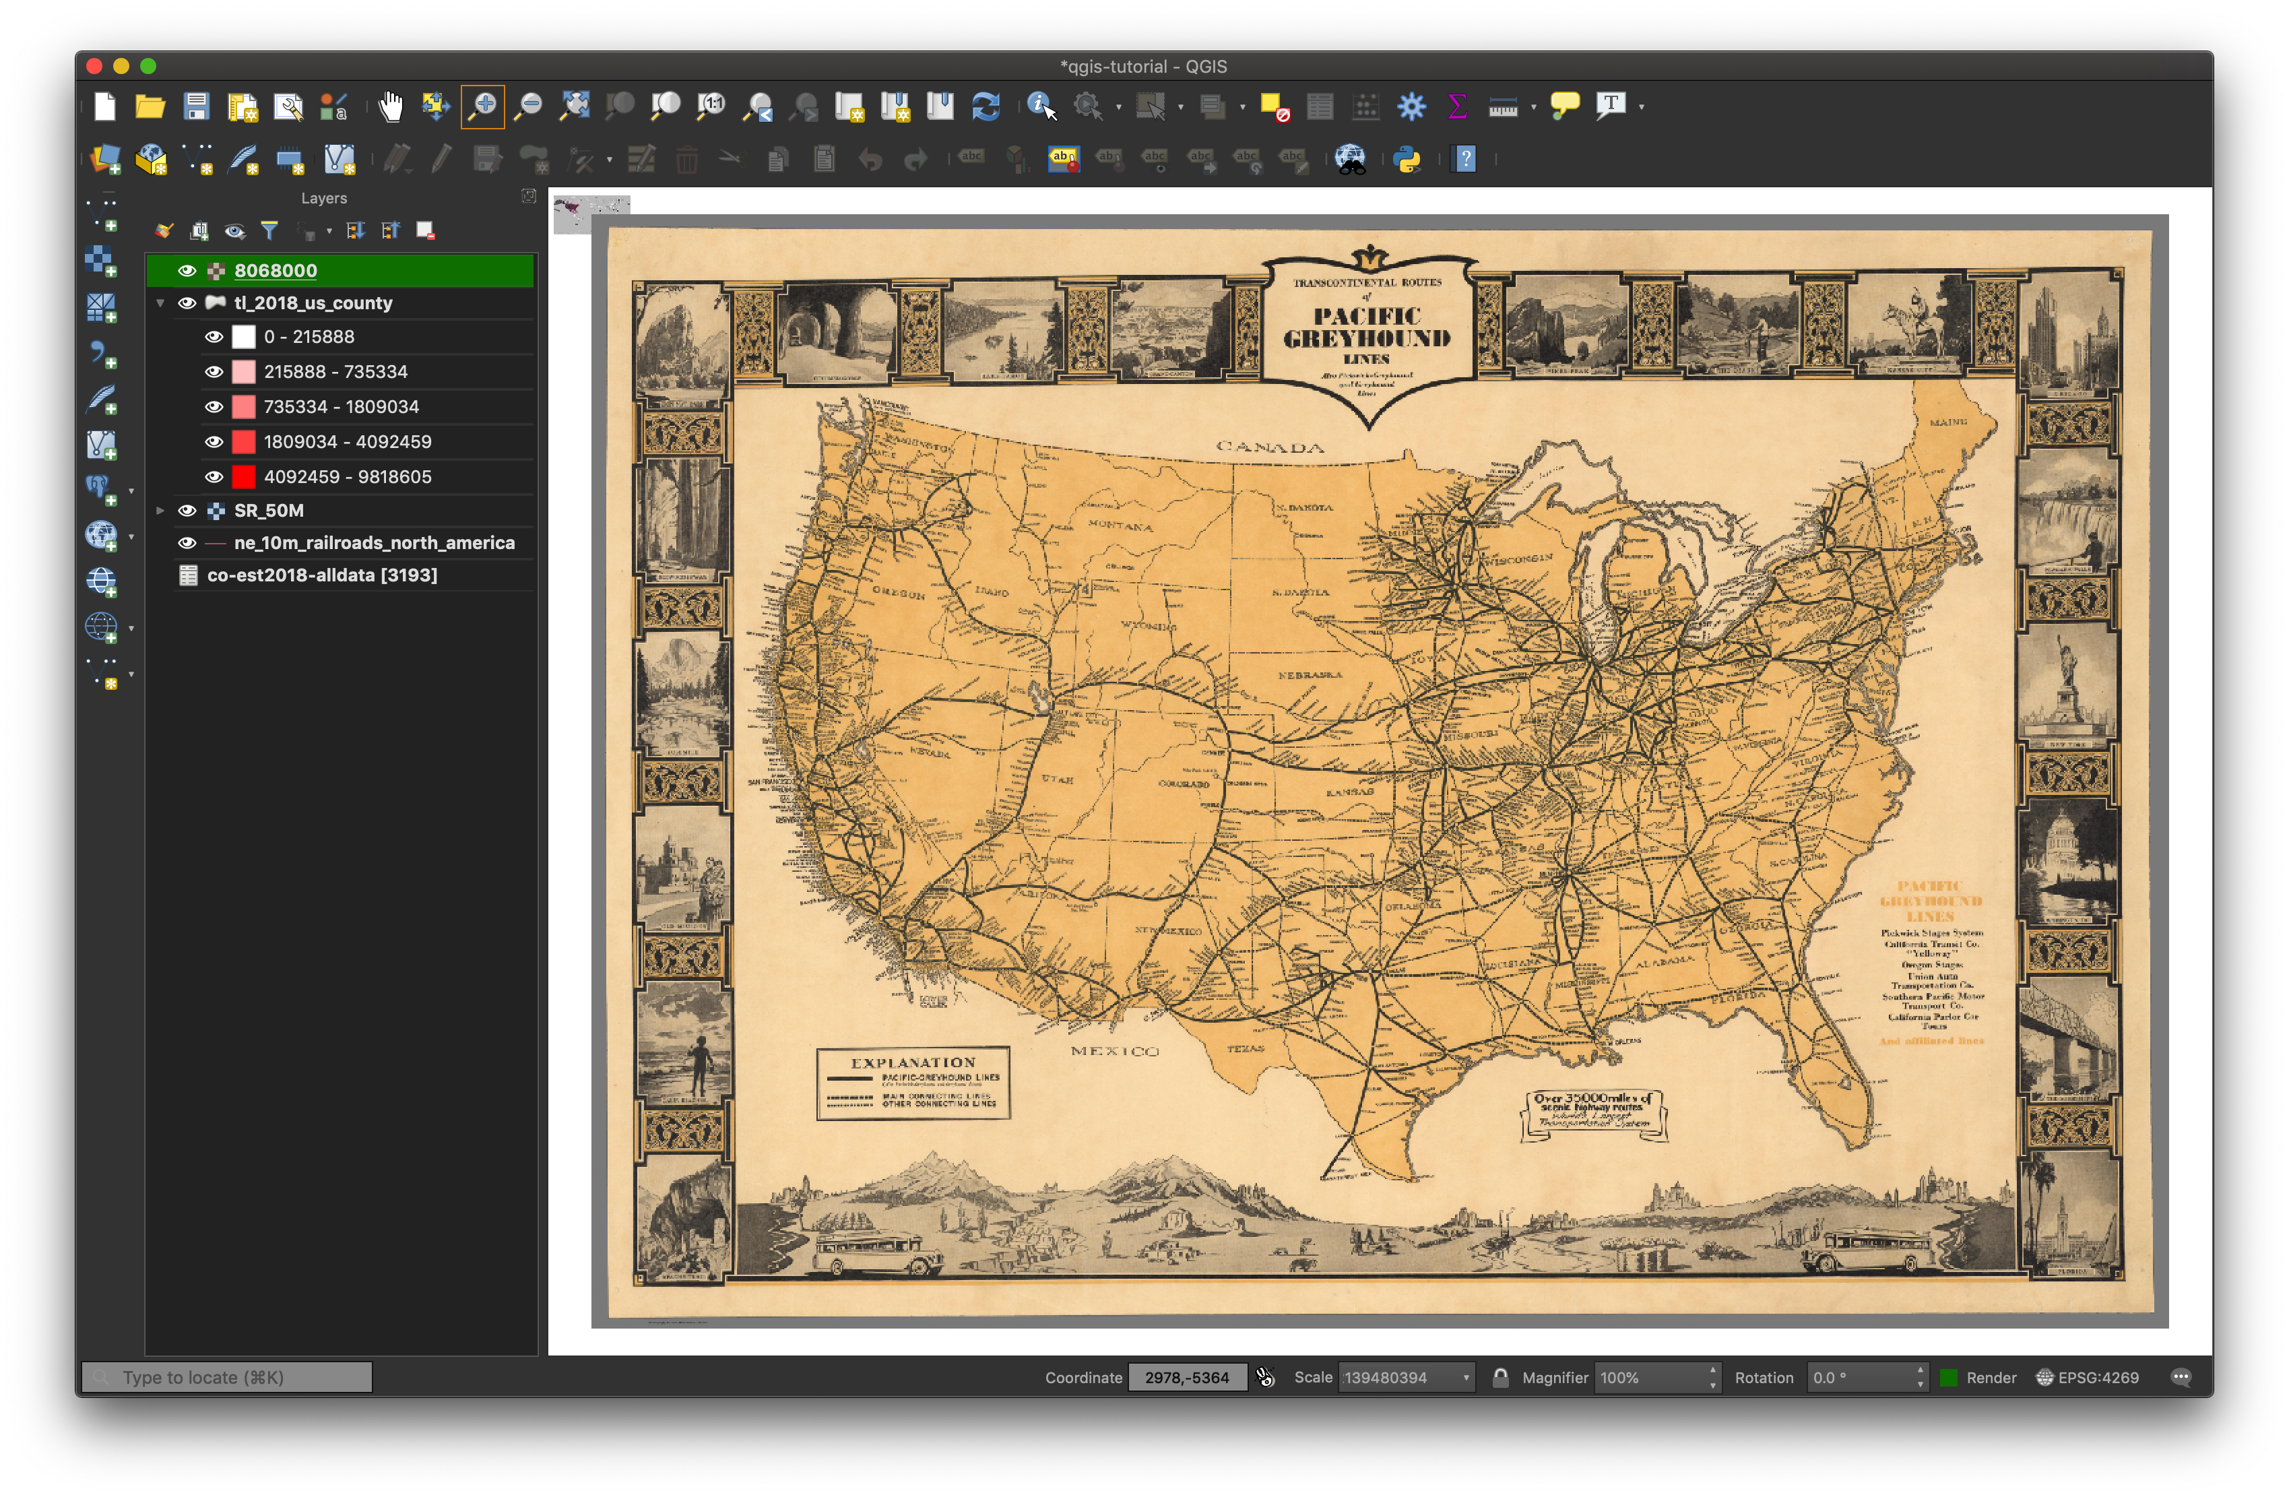Open a project with the folder icon

(x=150, y=106)
